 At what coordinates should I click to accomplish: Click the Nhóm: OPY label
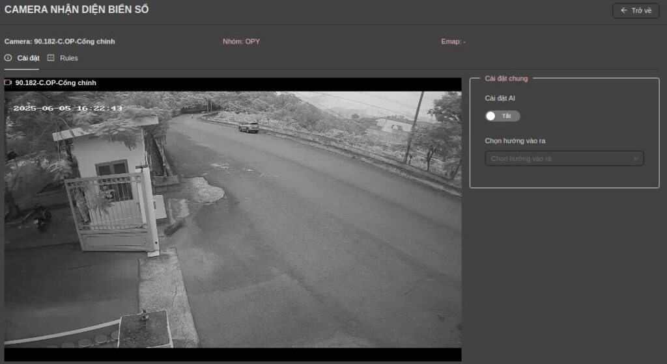[x=241, y=42]
